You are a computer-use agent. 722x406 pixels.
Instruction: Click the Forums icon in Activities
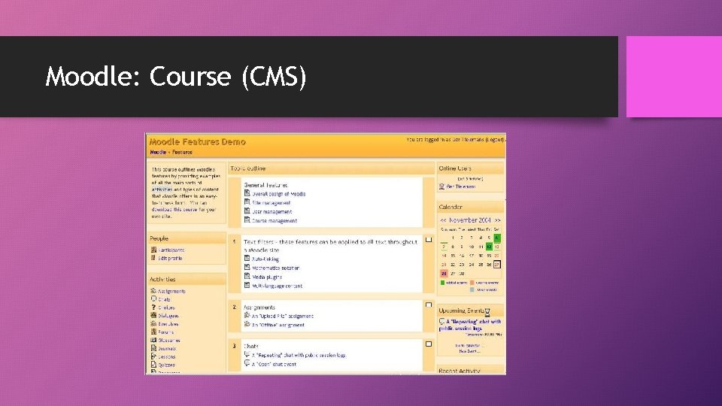click(x=153, y=332)
